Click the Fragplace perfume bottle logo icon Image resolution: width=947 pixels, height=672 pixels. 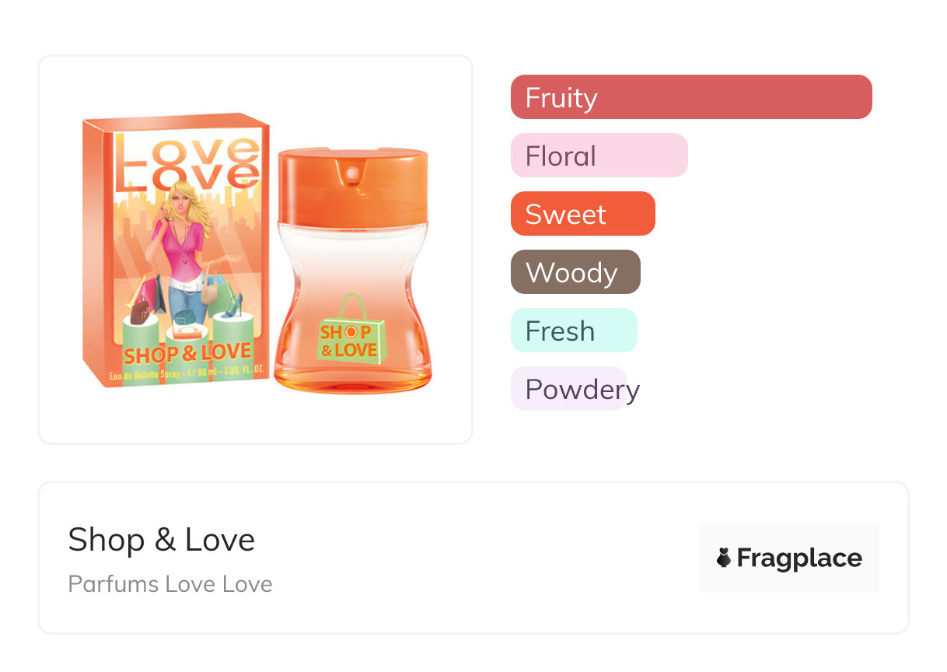pyautogui.click(x=724, y=558)
